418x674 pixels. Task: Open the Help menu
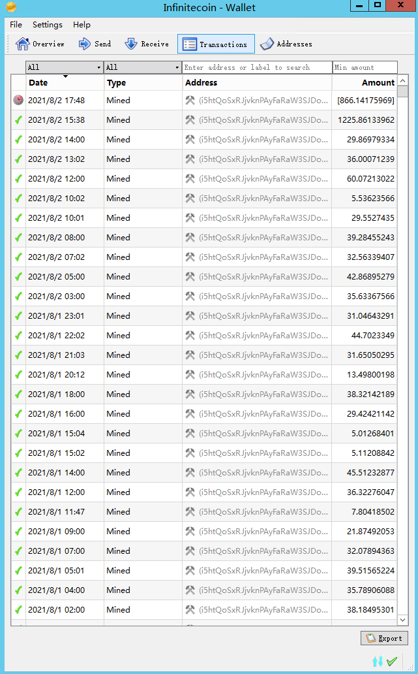tap(82, 25)
